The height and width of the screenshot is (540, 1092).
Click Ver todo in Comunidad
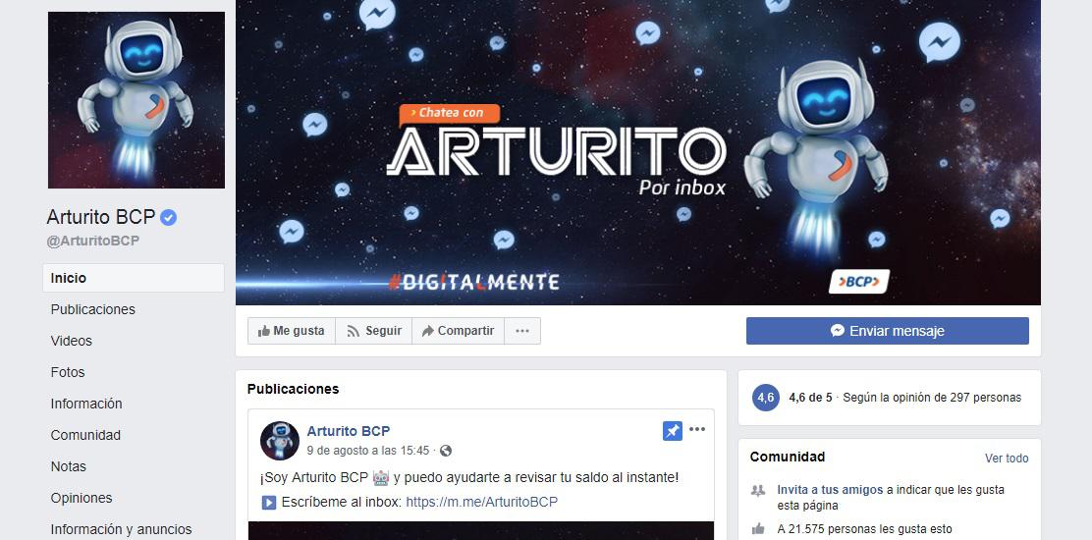1007,458
